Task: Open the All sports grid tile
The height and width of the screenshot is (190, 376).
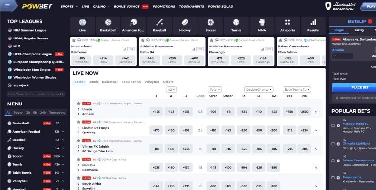Action: coord(287,26)
